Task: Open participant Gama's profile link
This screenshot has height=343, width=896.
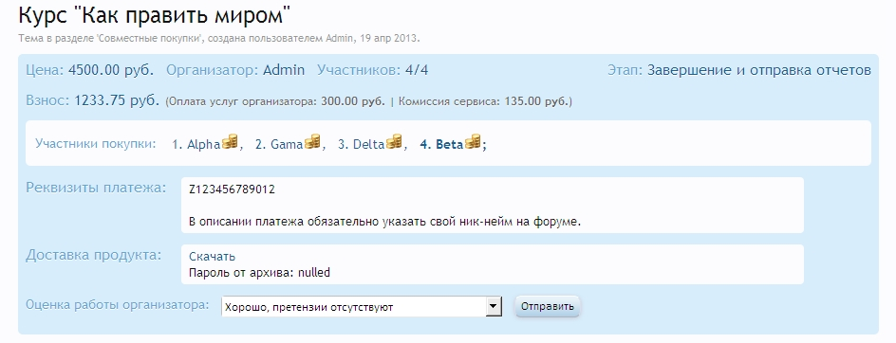Action: tap(287, 144)
